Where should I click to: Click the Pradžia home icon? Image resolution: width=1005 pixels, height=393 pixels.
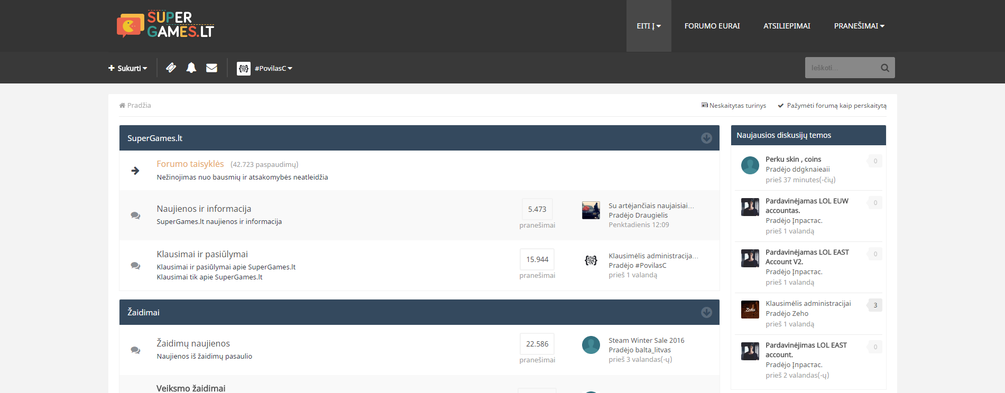click(x=122, y=106)
